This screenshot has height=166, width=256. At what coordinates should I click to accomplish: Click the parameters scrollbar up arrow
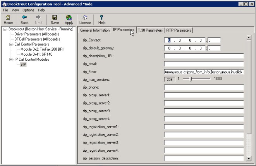click(249, 38)
